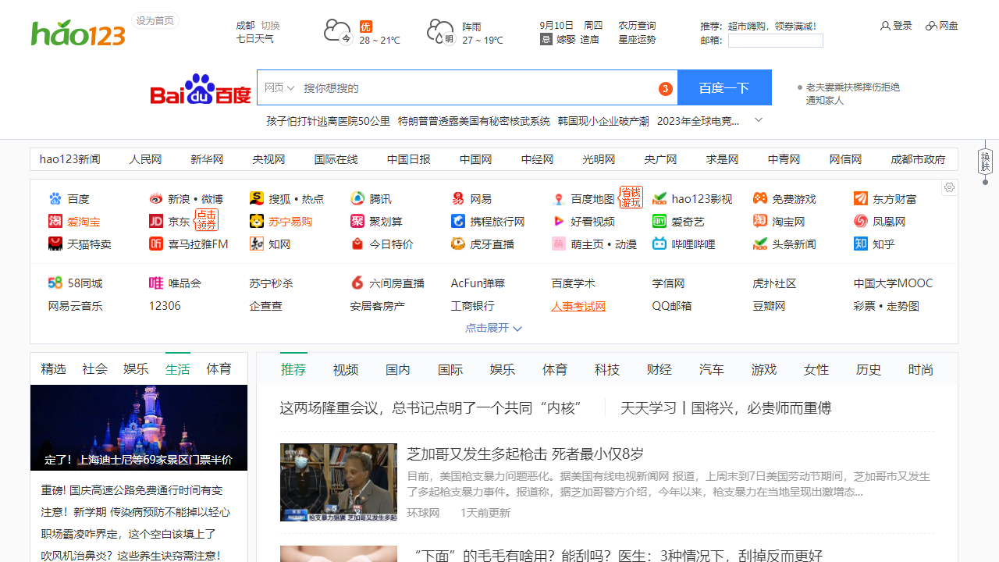Set hao123 as homepage via 设为首页
Viewport: 999px width, 562px height.
[x=155, y=20]
